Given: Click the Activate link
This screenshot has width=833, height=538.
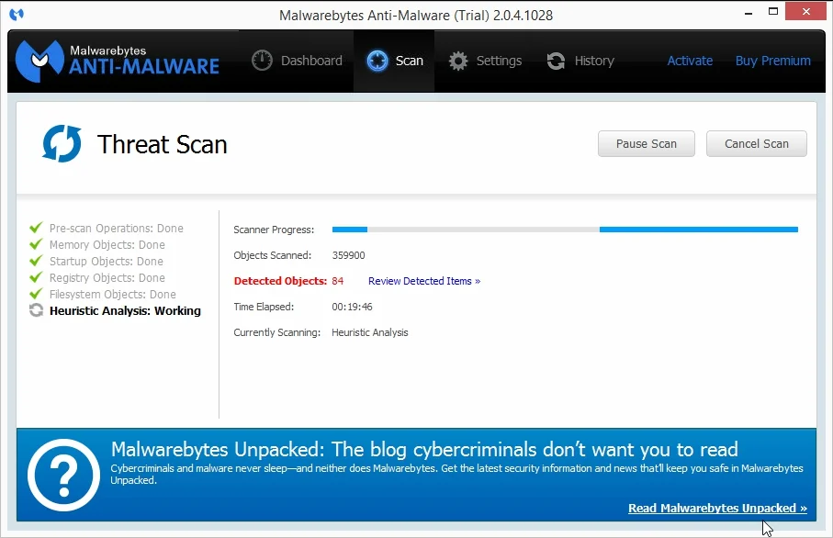Looking at the screenshot, I should pos(690,61).
